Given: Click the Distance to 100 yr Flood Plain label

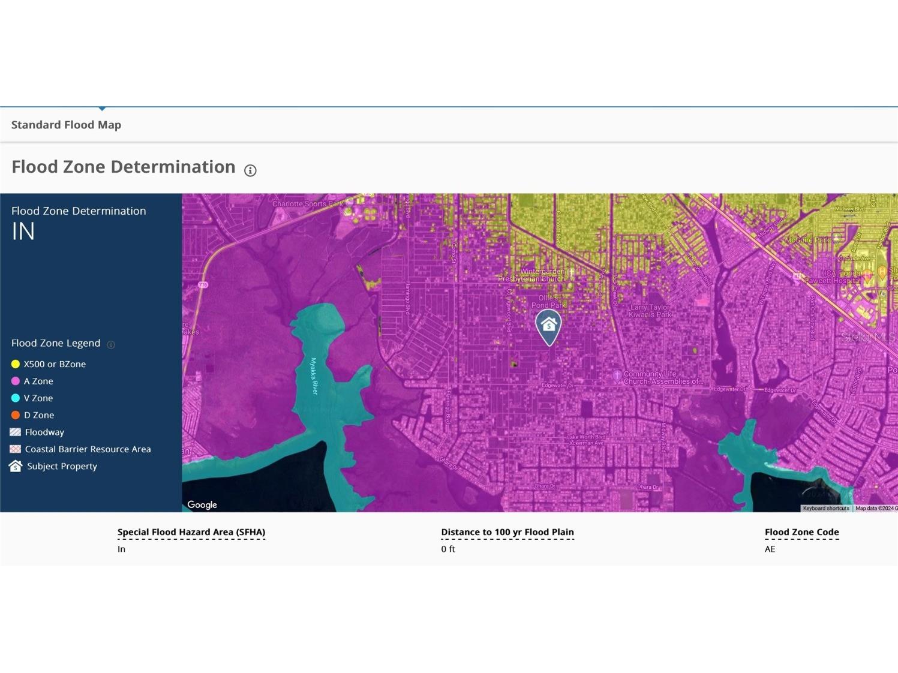Looking at the screenshot, I should (507, 532).
